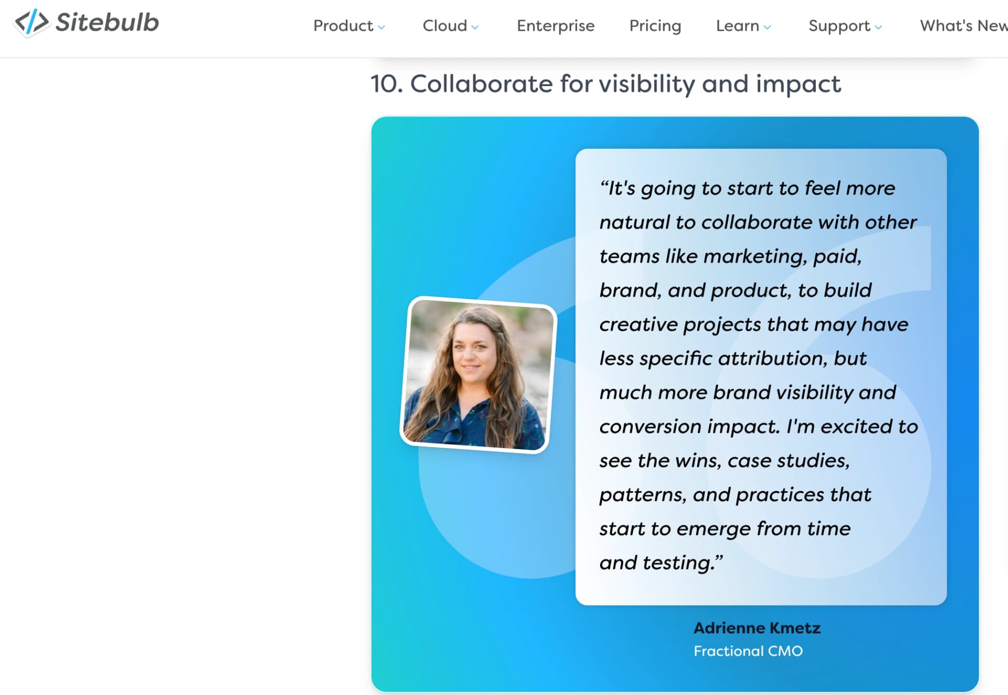1008x695 pixels.
Task: Open the Learn menu
Action: (737, 26)
